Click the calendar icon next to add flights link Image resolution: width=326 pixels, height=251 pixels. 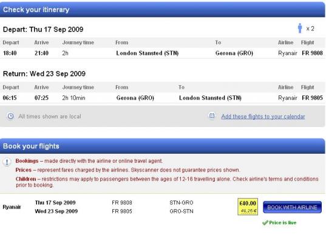[212, 115]
